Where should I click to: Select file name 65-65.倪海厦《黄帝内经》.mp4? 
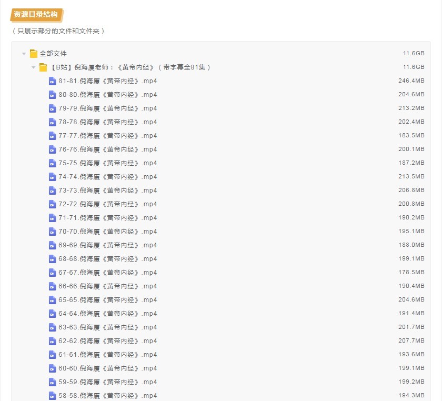[108, 300]
